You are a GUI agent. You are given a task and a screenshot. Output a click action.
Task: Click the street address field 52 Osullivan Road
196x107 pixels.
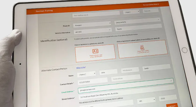(127, 92)
